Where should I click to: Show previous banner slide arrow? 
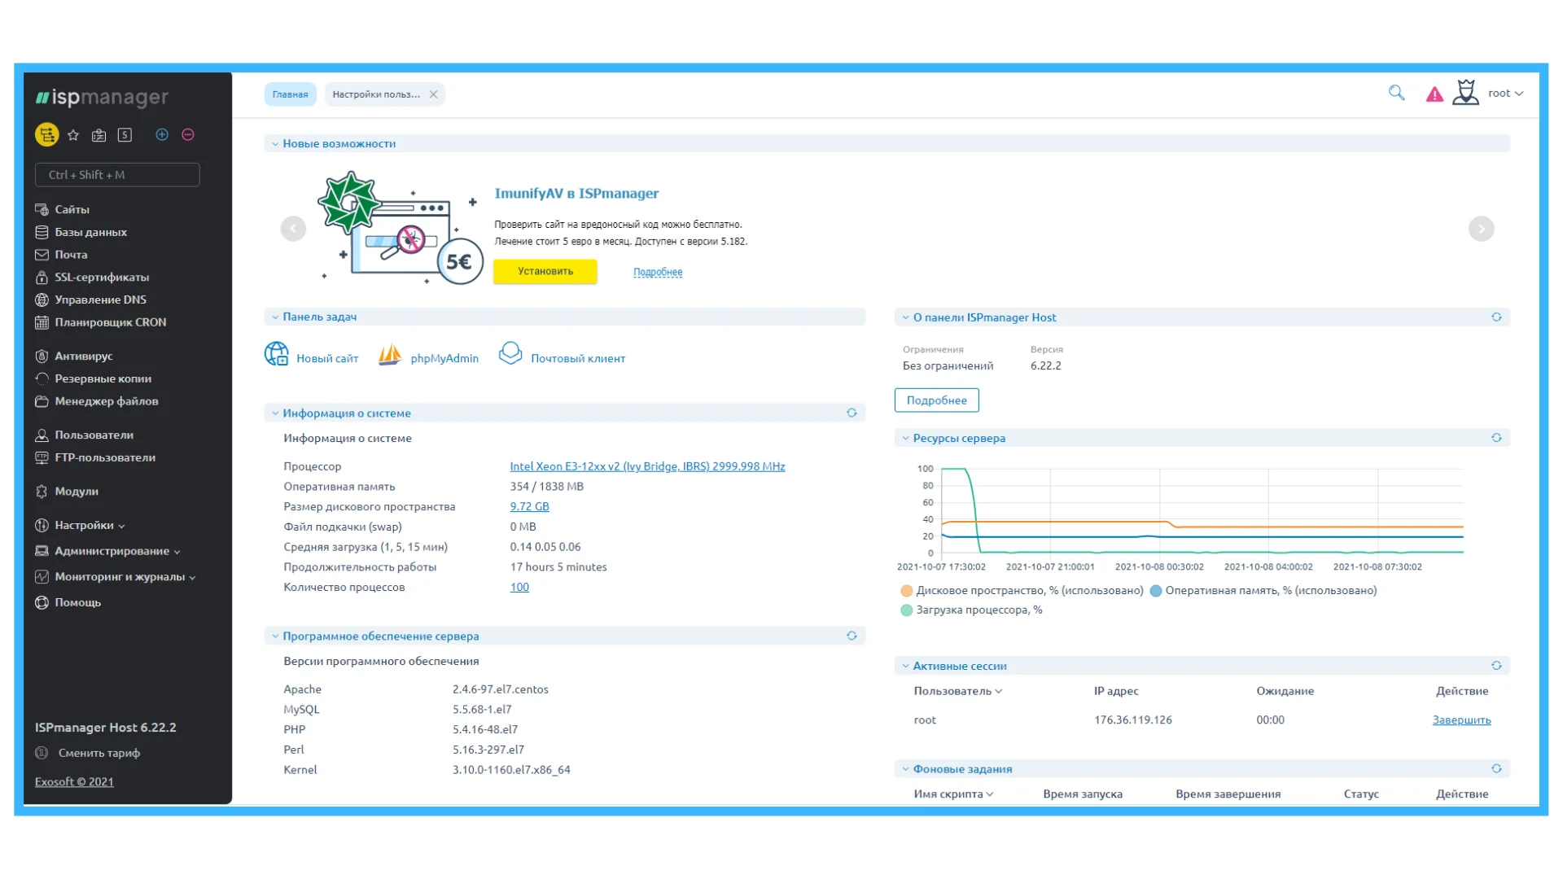click(x=293, y=229)
